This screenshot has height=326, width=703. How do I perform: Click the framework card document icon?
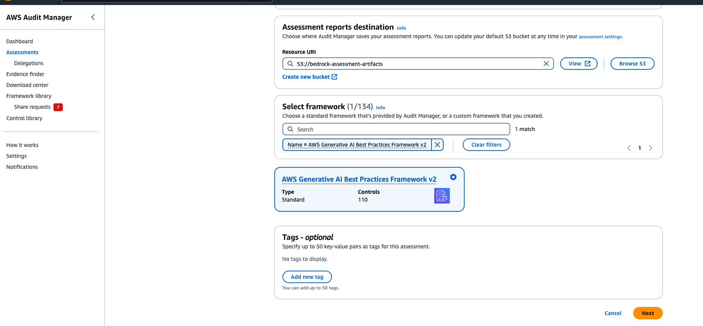(x=442, y=196)
